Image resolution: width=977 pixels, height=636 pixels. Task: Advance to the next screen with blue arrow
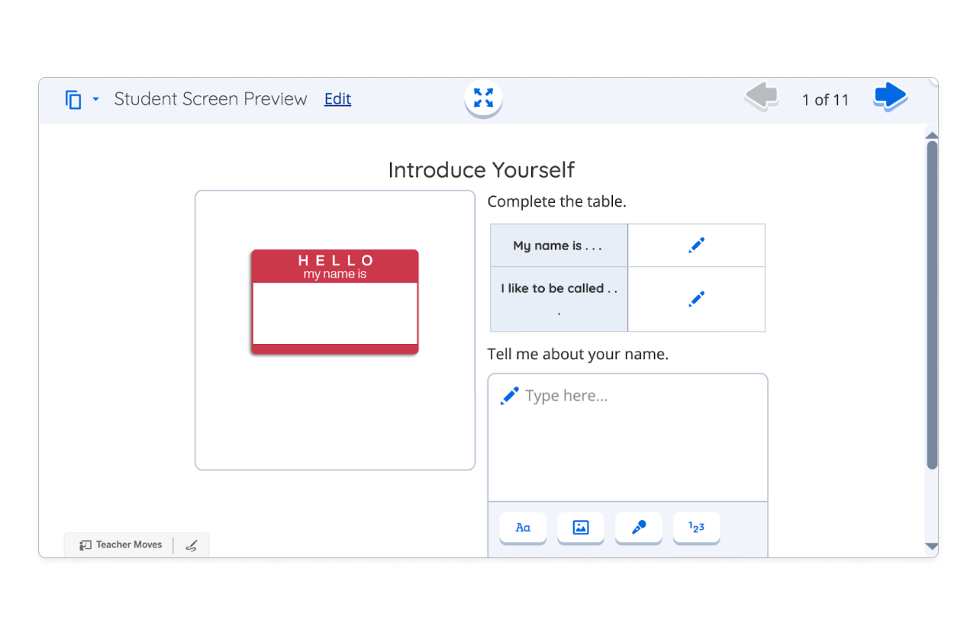[x=890, y=97]
